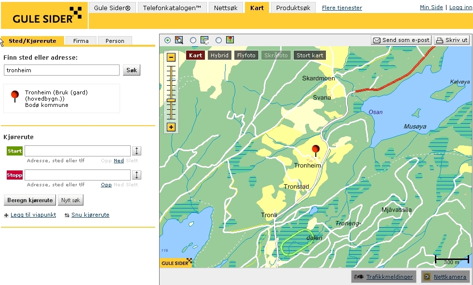
Task: Click the Start address input field
Action: point(78,151)
